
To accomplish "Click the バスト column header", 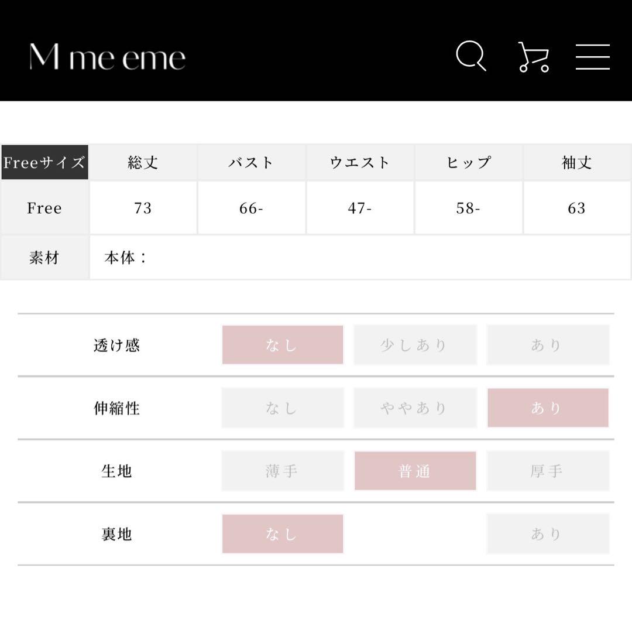I will [252, 162].
